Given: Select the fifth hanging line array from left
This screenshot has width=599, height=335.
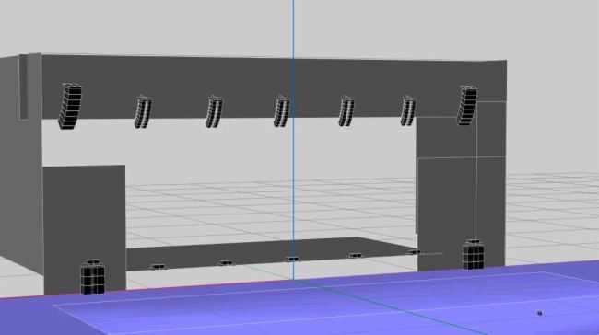Looking at the screenshot, I should tap(346, 110).
